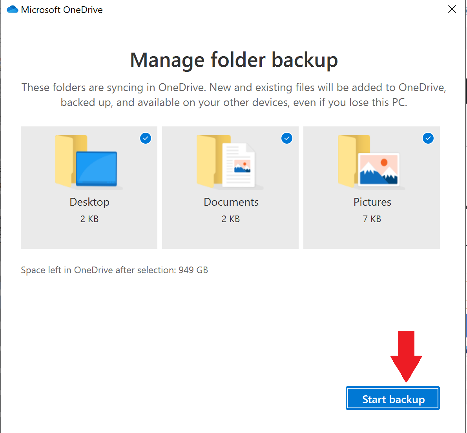Click the OneDrive cloud logo
This screenshot has height=433, width=467.
point(13,9)
